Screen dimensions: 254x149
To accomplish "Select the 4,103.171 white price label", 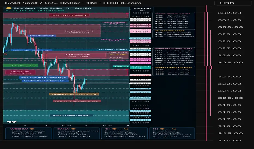I will tap(140, 83).
